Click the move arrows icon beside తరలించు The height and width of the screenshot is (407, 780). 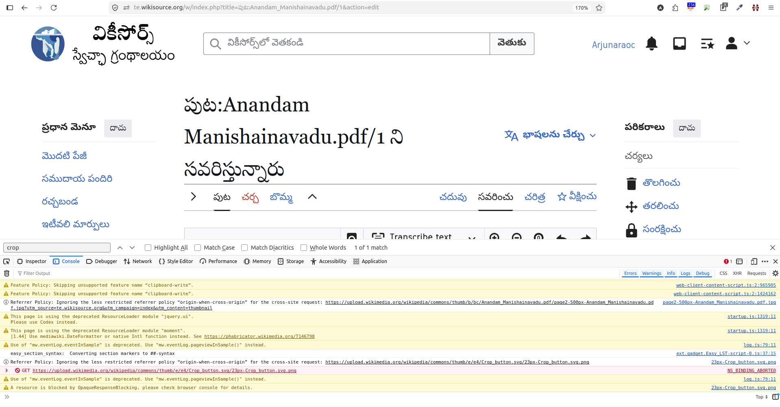(632, 207)
